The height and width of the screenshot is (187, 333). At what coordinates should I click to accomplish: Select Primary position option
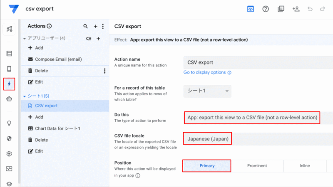point(207,166)
